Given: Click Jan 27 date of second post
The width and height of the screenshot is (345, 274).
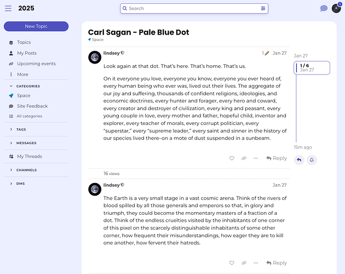Looking at the screenshot, I should click(x=279, y=185).
